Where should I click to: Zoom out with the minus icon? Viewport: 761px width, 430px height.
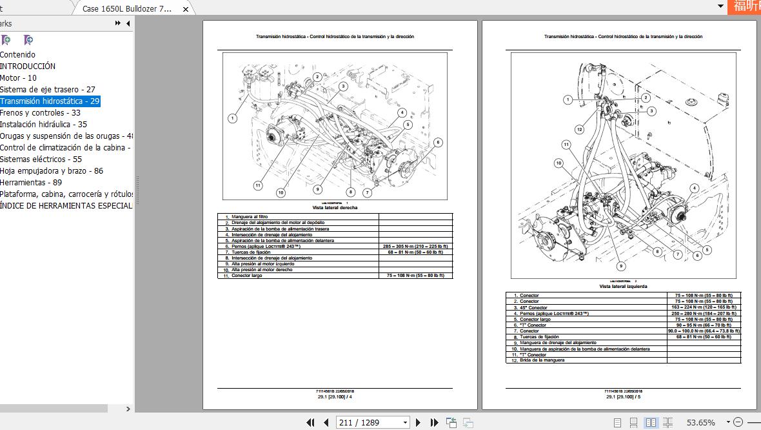coord(738,422)
